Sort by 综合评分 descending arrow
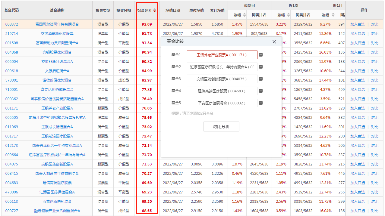 [155, 11]
